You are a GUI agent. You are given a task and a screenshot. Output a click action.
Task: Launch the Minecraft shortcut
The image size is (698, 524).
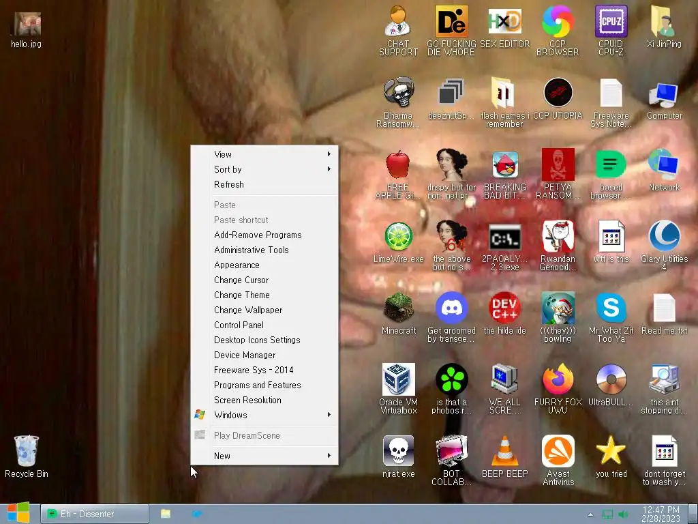(x=398, y=314)
